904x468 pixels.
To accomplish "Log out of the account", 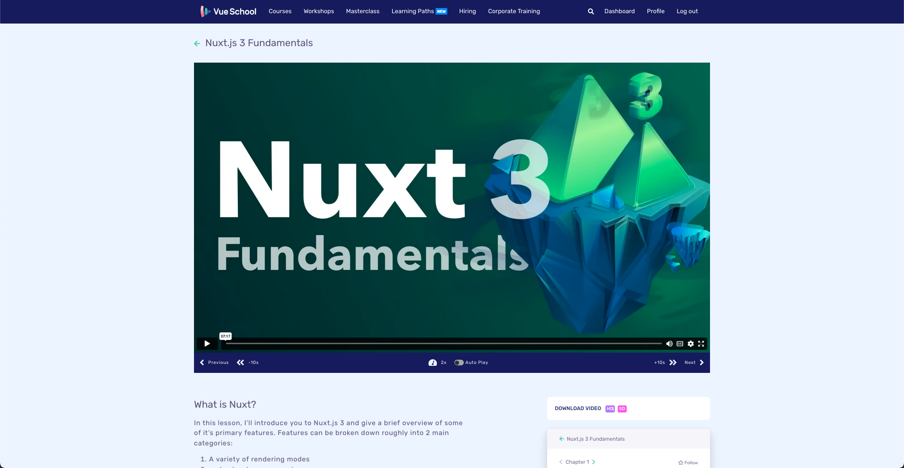I will 687,11.
